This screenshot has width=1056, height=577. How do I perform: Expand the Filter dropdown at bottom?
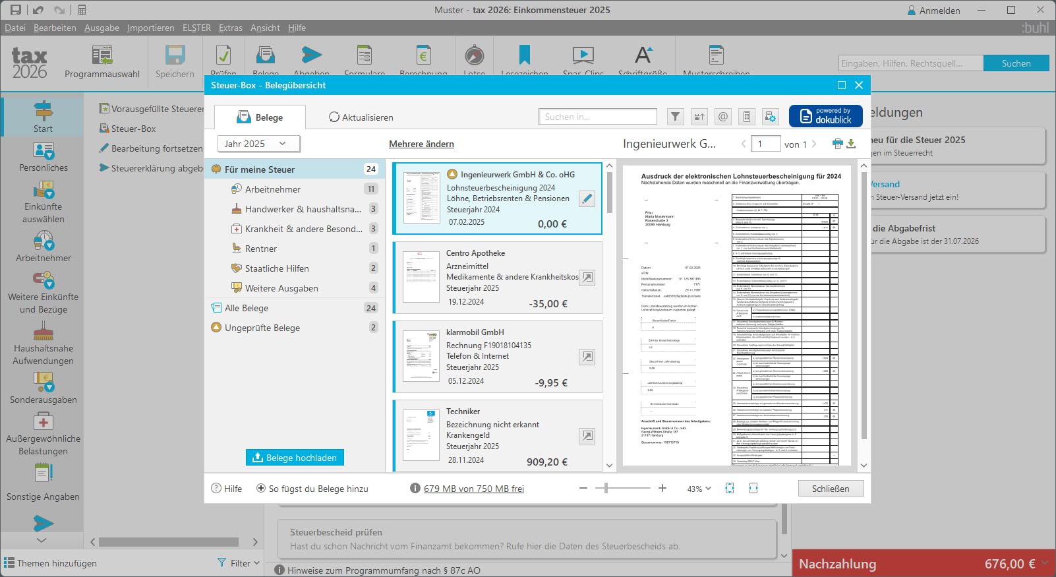[239, 563]
